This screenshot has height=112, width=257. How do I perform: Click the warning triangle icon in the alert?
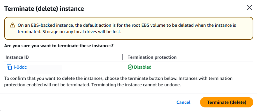tap(12, 25)
